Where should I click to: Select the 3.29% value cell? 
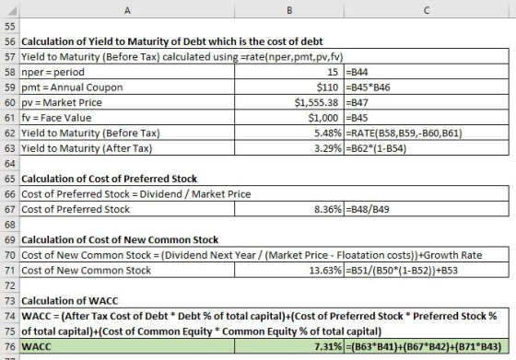tap(289, 148)
